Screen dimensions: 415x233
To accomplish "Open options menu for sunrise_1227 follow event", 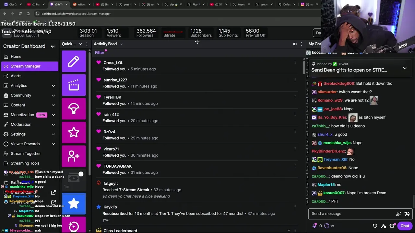I will pos(295,80).
